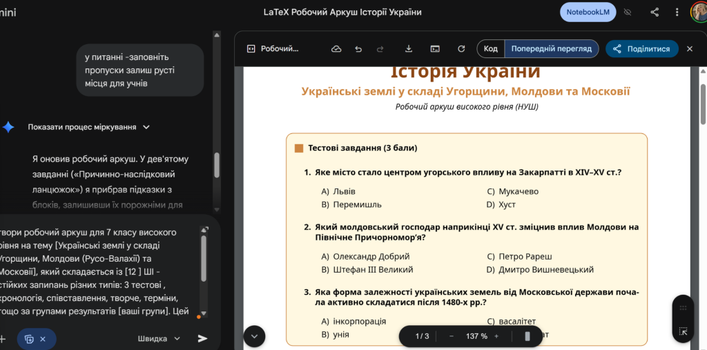Screen dimensions: 707x350
Task: Toggle the crossed-eye visibility icon
Action: tap(628, 12)
